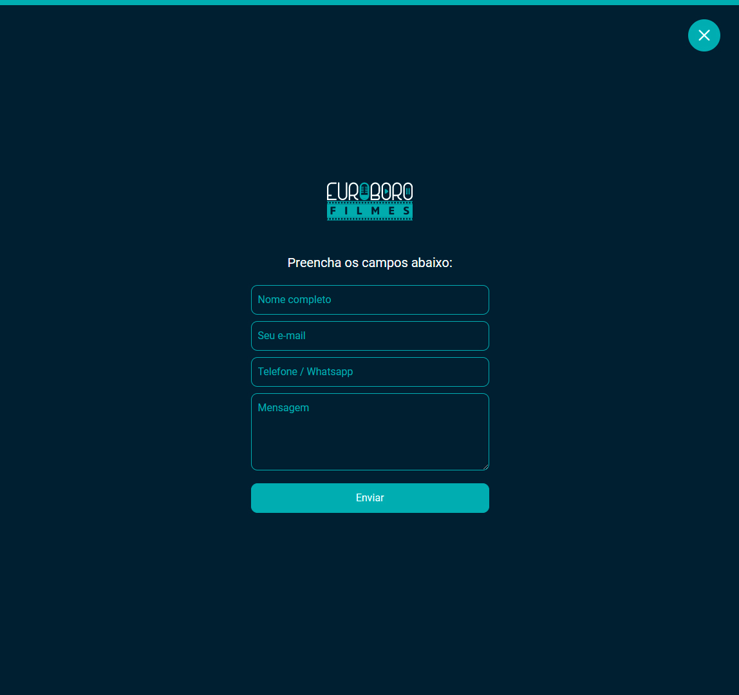Select the Seu e-mail input
This screenshot has height=695, width=739.
point(370,336)
